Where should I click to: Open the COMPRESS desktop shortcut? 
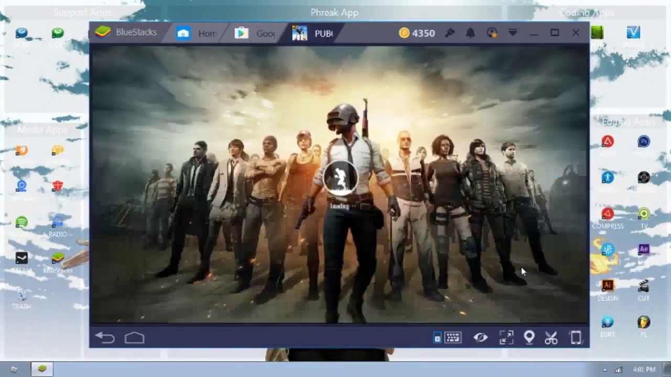[608, 217]
